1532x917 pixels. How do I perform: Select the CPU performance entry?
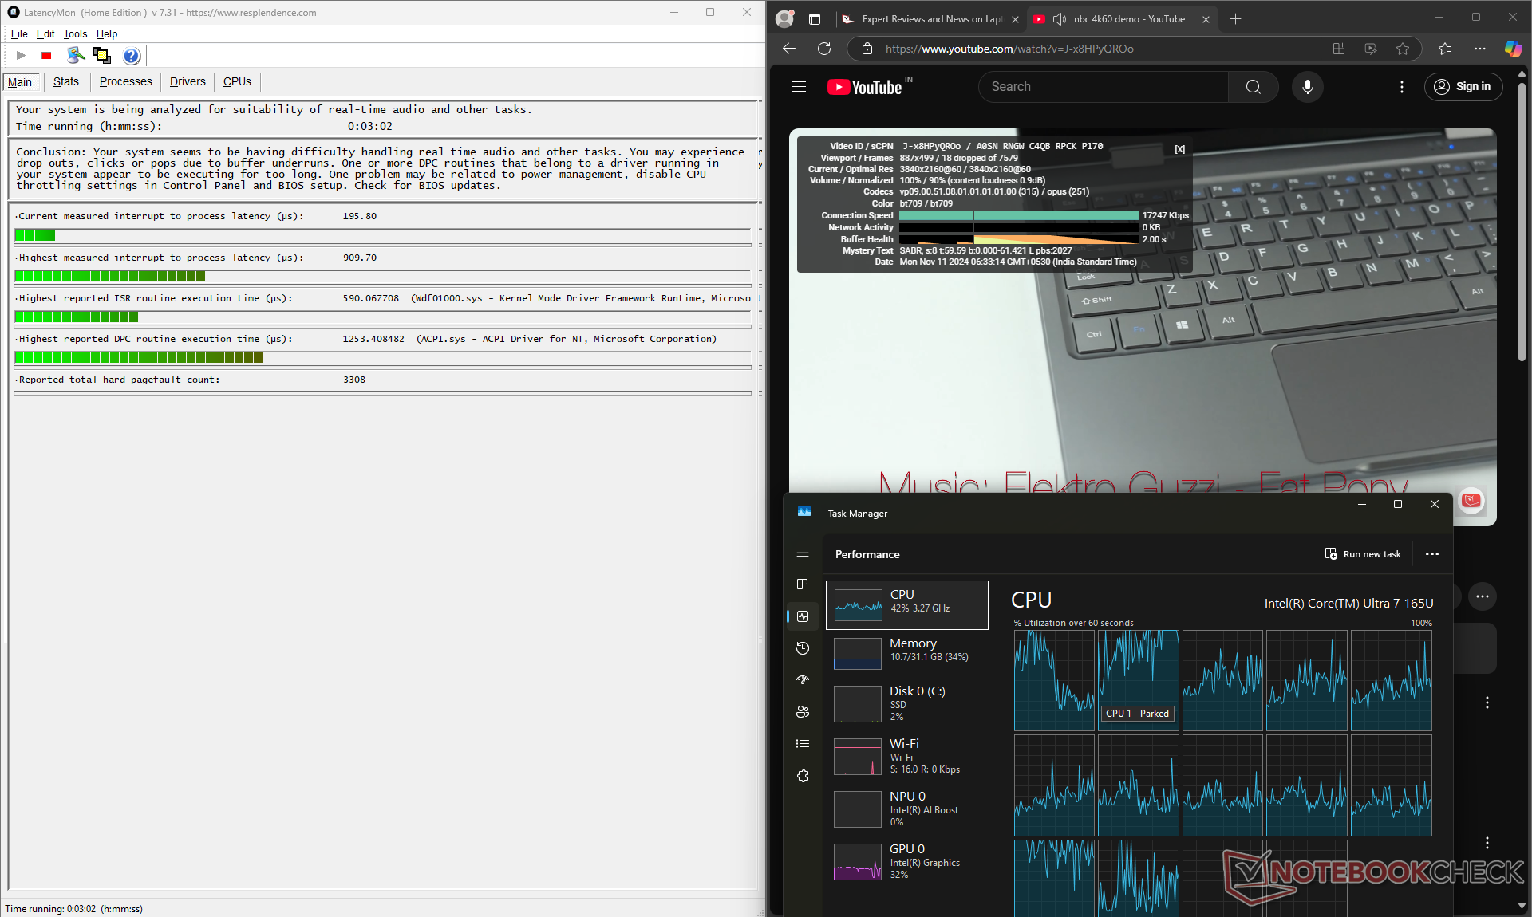click(907, 604)
